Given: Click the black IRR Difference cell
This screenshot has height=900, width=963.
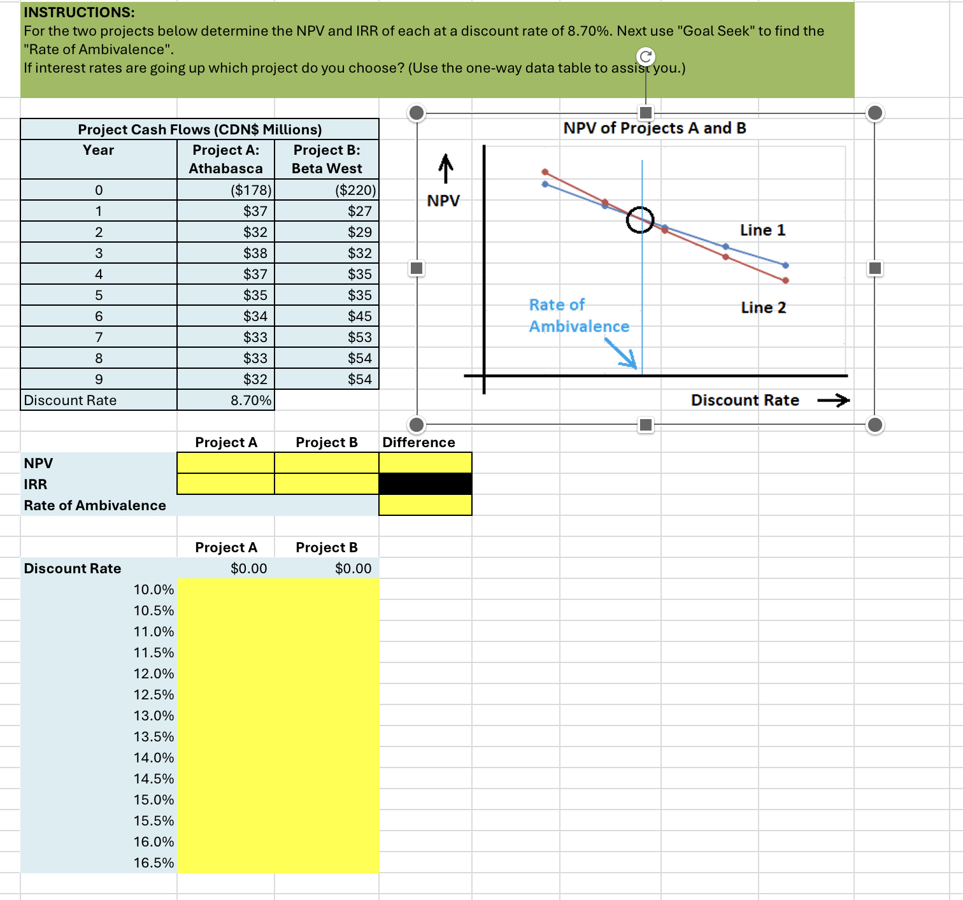Looking at the screenshot, I should pyautogui.click(x=425, y=484).
